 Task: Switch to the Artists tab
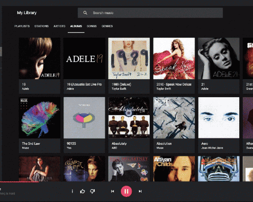click(x=59, y=26)
